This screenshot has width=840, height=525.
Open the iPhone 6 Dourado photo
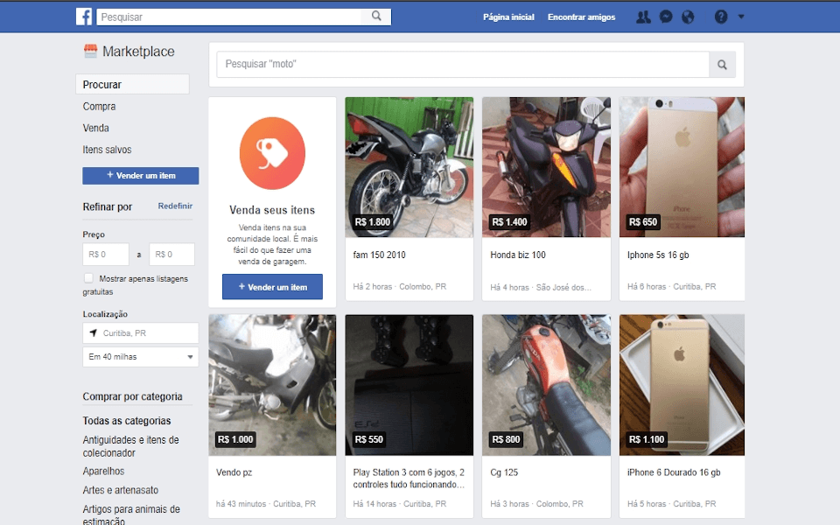(x=682, y=385)
